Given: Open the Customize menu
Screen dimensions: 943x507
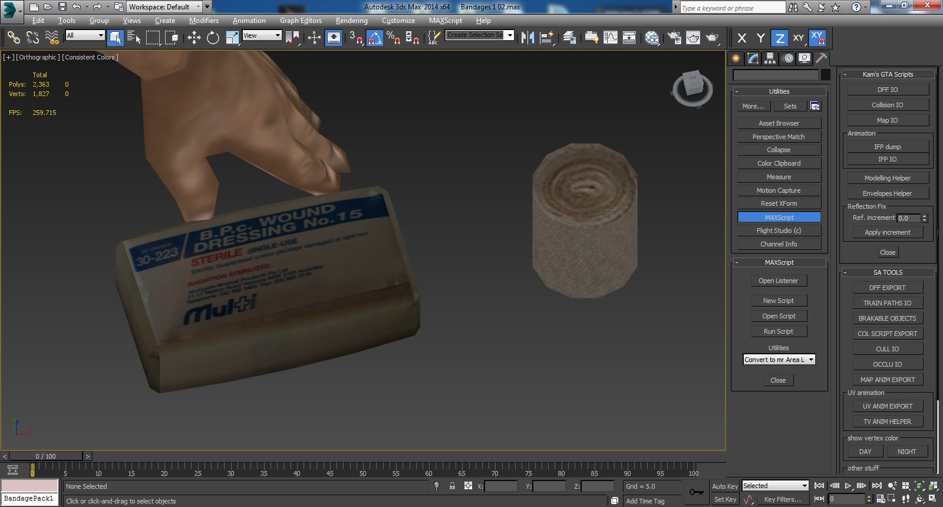Looking at the screenshot, I should [398, 21].
